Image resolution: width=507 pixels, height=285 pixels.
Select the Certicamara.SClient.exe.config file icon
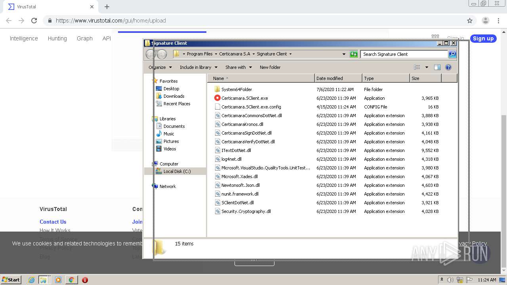click(217, 107)
